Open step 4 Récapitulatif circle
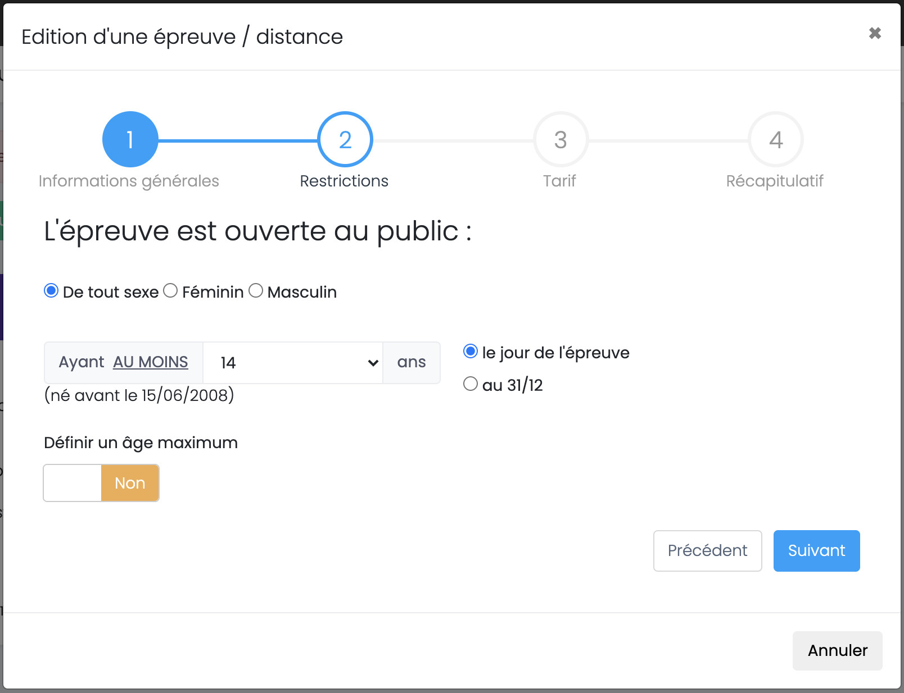Viewport: 904px width, 693px height. tap(775, 139)
